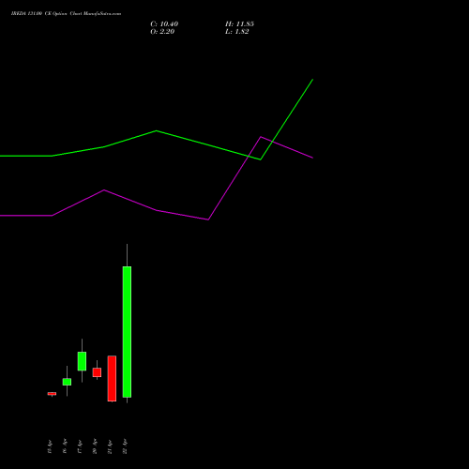Image resolution: width=469 pixels, height=469 pixels.
Task: Click the '20 Apr' date axis label
Action: tap(95, 446)
